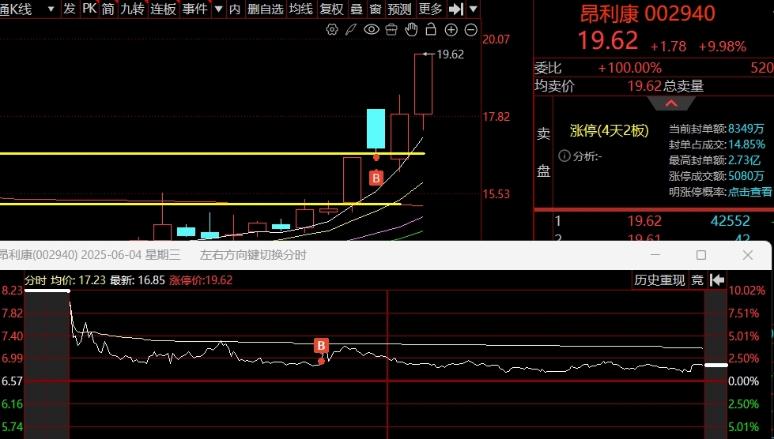Open dropdown arrow next to 事件
The height and width of the screenshot is (439, 774).
pos(219,9)
